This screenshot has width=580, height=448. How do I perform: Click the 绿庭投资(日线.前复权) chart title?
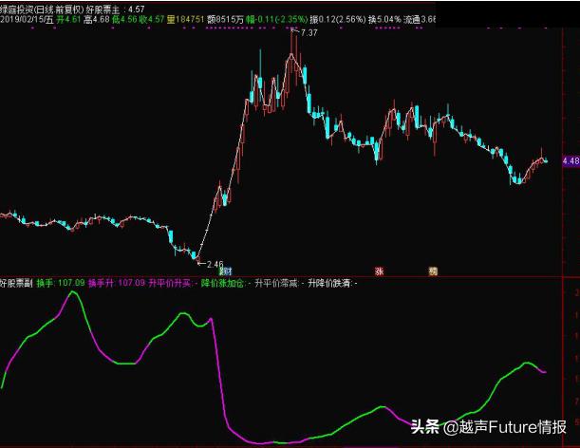click(42, 9)
